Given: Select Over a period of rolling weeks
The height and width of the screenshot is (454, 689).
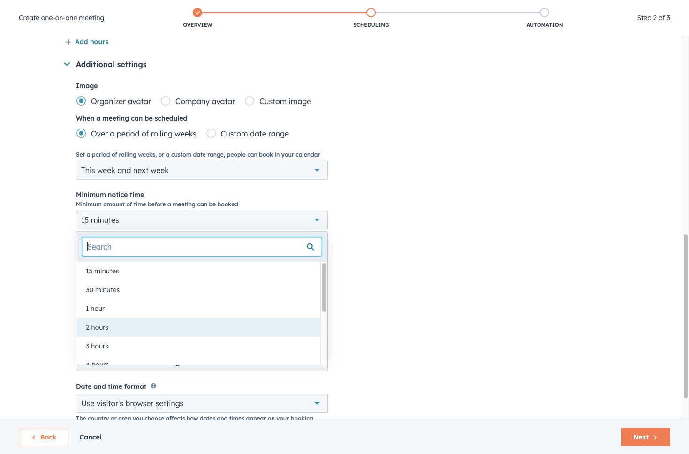Looking at the screenshot, I should pyautogui.click(x=81, y=133).
